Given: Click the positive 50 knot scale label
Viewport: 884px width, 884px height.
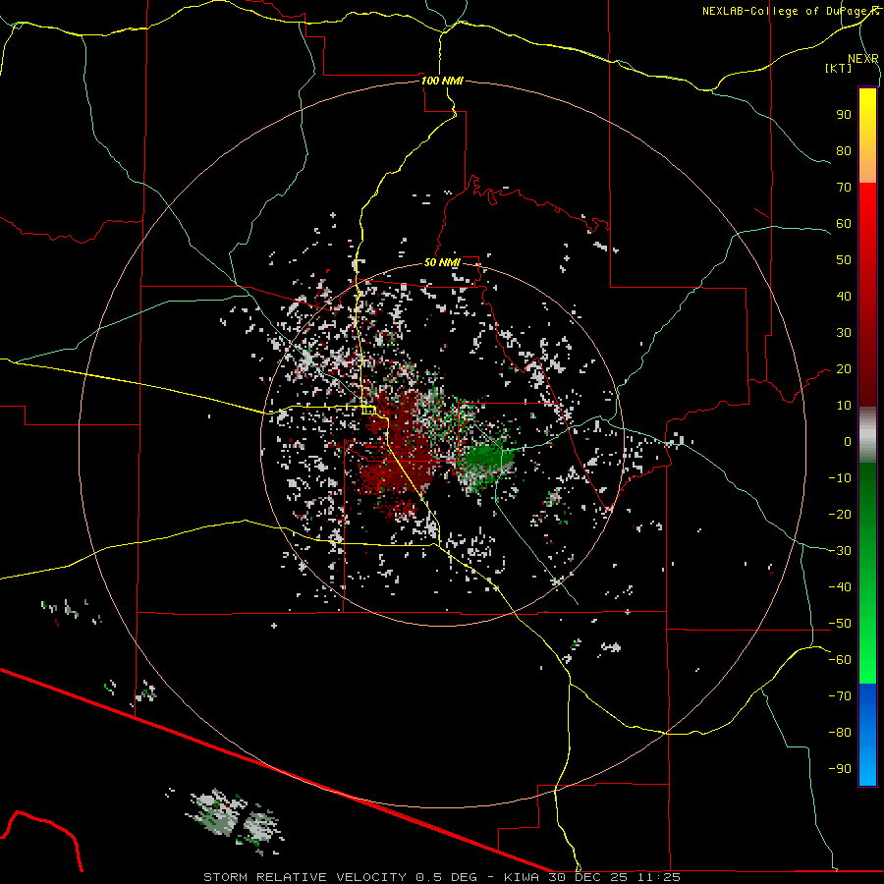Looking at the screenshot, I should pyautogui.click(x=844, y=260).
